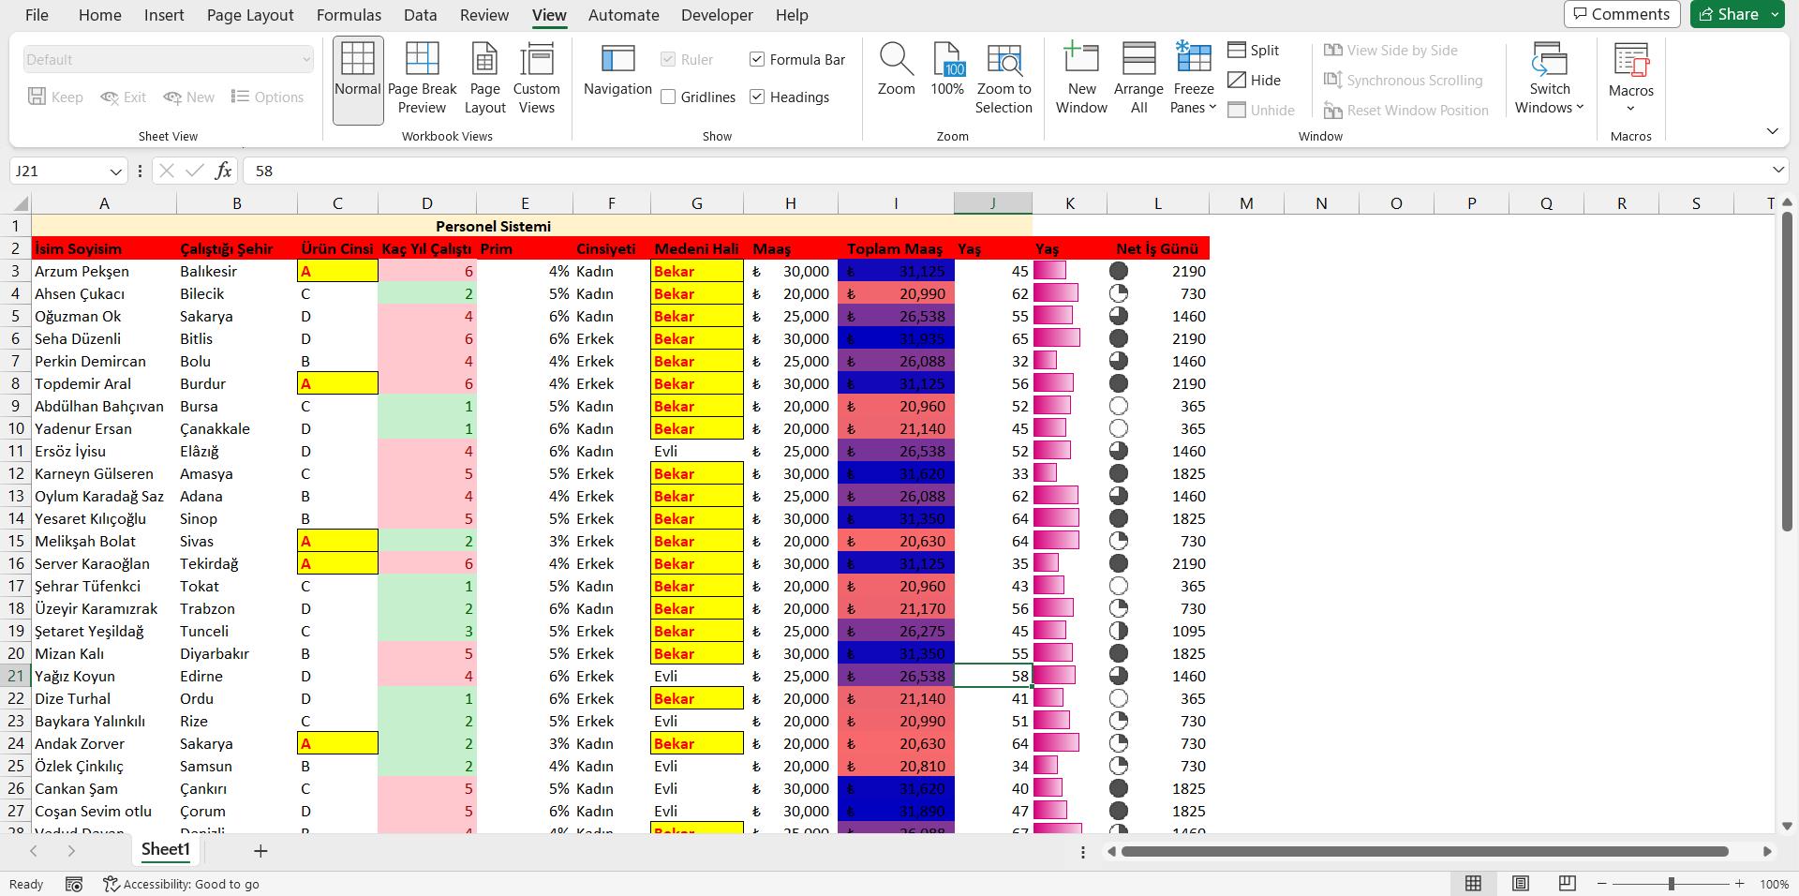Open a New Window
1799x896 pixels.
pyautogui.click(x=1081, y=79)
